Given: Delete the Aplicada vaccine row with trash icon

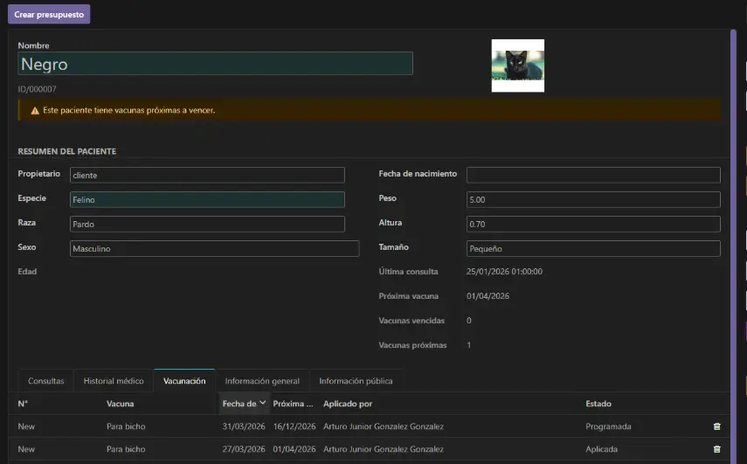Looking at the screenshot, I should click(x=716, y=449).
